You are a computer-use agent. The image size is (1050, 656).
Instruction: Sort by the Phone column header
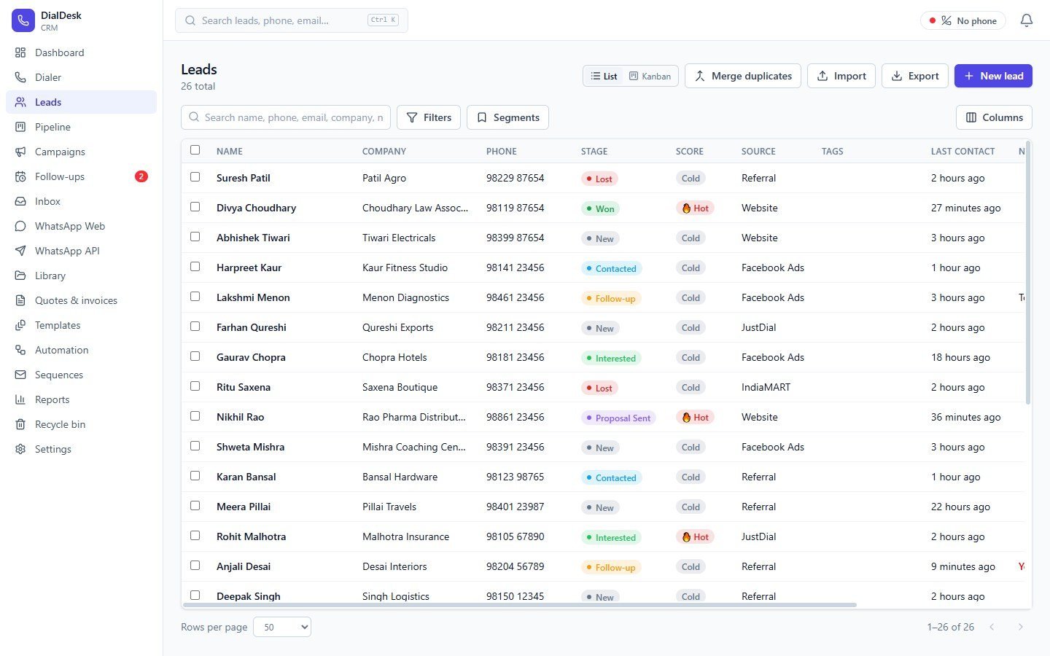tap(502, 152)
